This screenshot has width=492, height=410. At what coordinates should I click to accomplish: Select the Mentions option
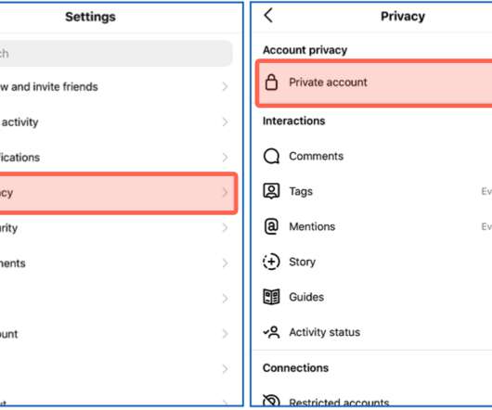pos(372,226)
